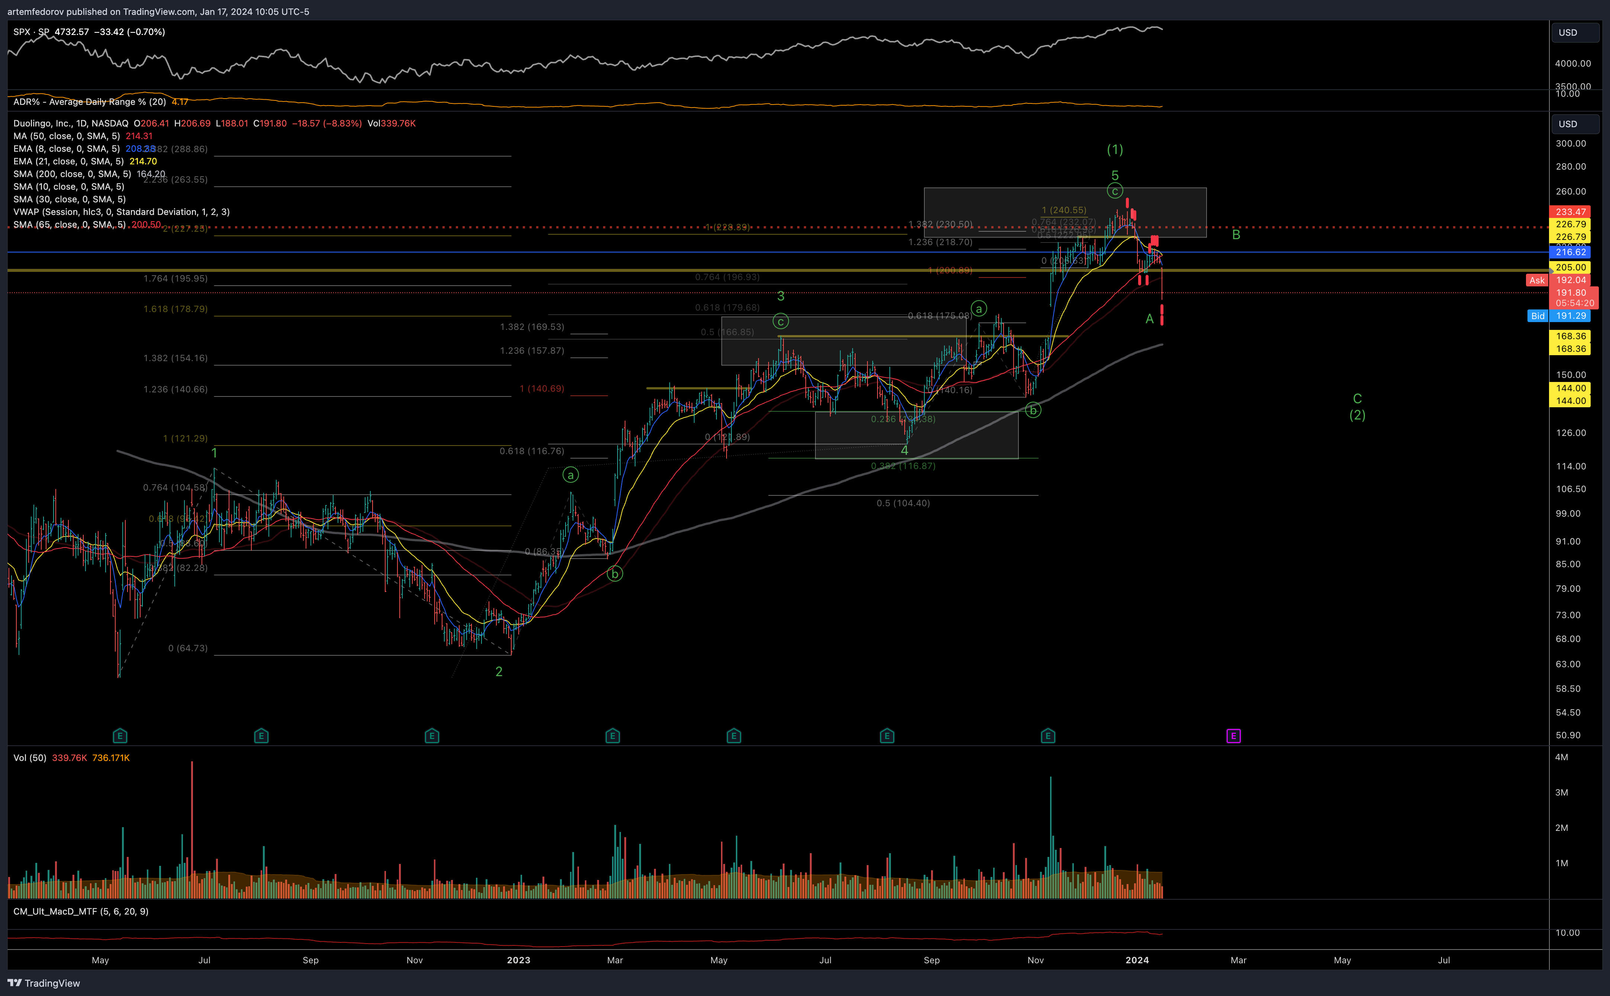Select the green wave 4 label
Screen dimensions: 1610x996
tap(904, 450)
